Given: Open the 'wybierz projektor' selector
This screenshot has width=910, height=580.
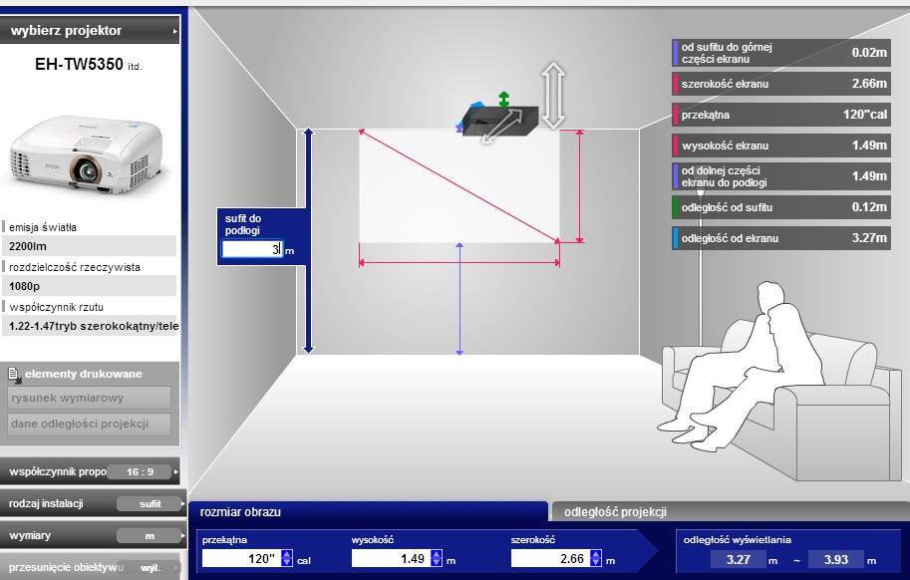Looking at the screenshot, I should tap(90, 30).
